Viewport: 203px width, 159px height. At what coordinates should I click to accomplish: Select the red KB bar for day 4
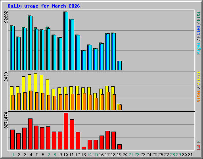[x=31, y=134]
